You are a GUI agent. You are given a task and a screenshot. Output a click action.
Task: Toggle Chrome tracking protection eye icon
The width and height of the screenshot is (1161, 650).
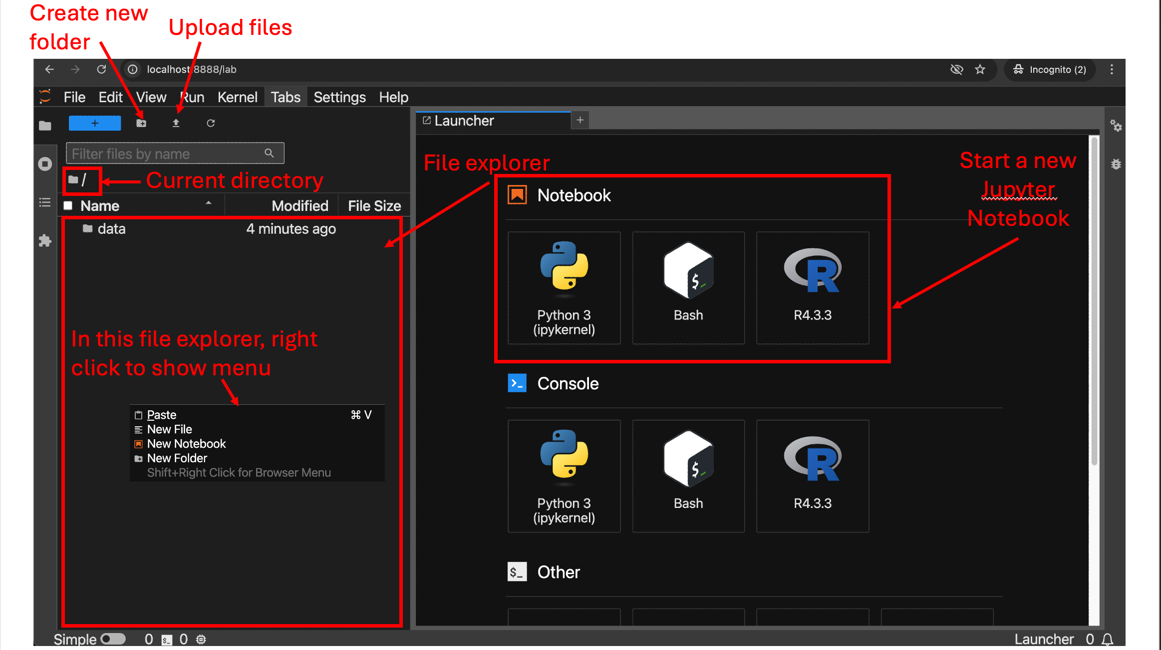[x=956, y=69]
